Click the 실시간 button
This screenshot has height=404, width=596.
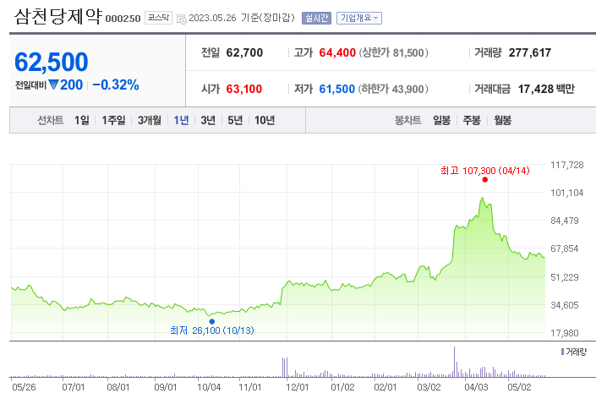point(316,19)
